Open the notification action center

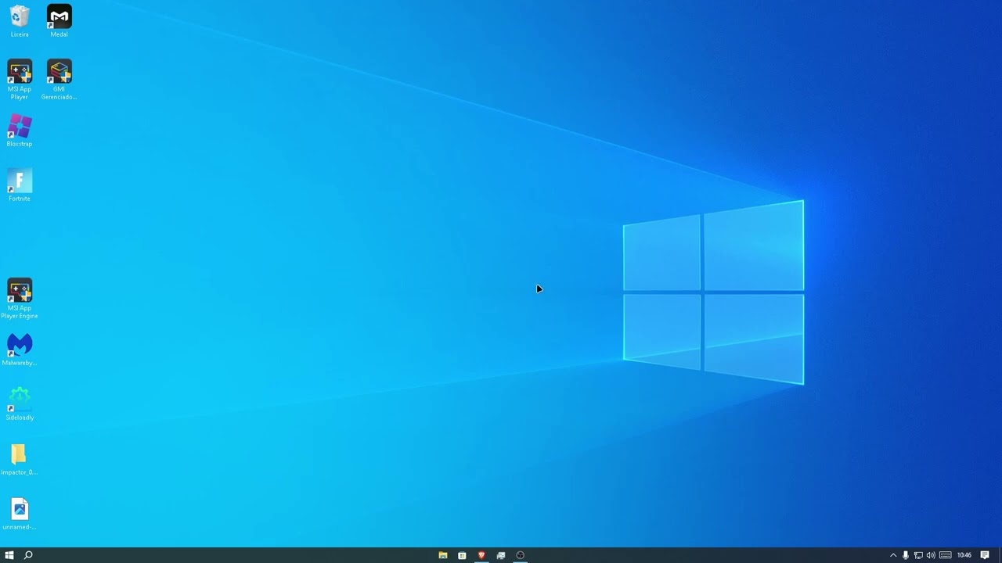[985, 555]
